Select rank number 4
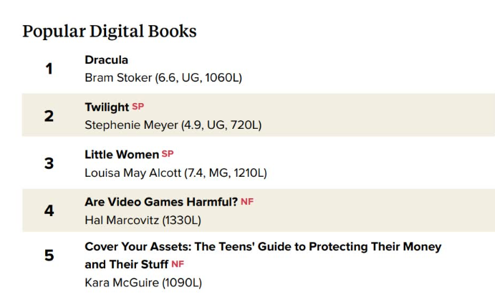The height and width of the screenshot is (297, 495). click(x=49, y=210)
